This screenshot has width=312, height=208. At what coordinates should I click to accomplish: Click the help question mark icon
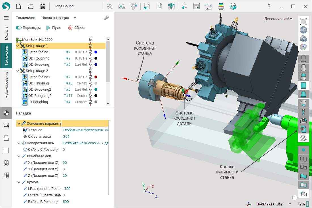click(x=269, y=6)
